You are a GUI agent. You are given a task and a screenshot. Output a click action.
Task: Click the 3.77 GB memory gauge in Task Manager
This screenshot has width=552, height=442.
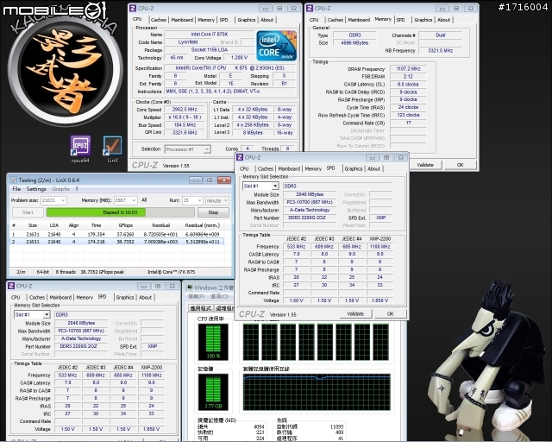pos(213,392)
